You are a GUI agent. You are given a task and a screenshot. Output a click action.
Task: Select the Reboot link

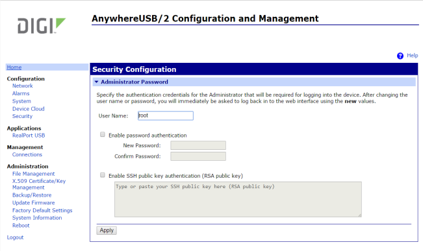pos(21,226)
